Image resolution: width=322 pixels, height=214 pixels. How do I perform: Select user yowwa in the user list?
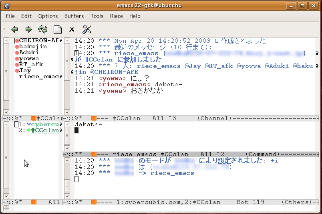pos(29,59)
